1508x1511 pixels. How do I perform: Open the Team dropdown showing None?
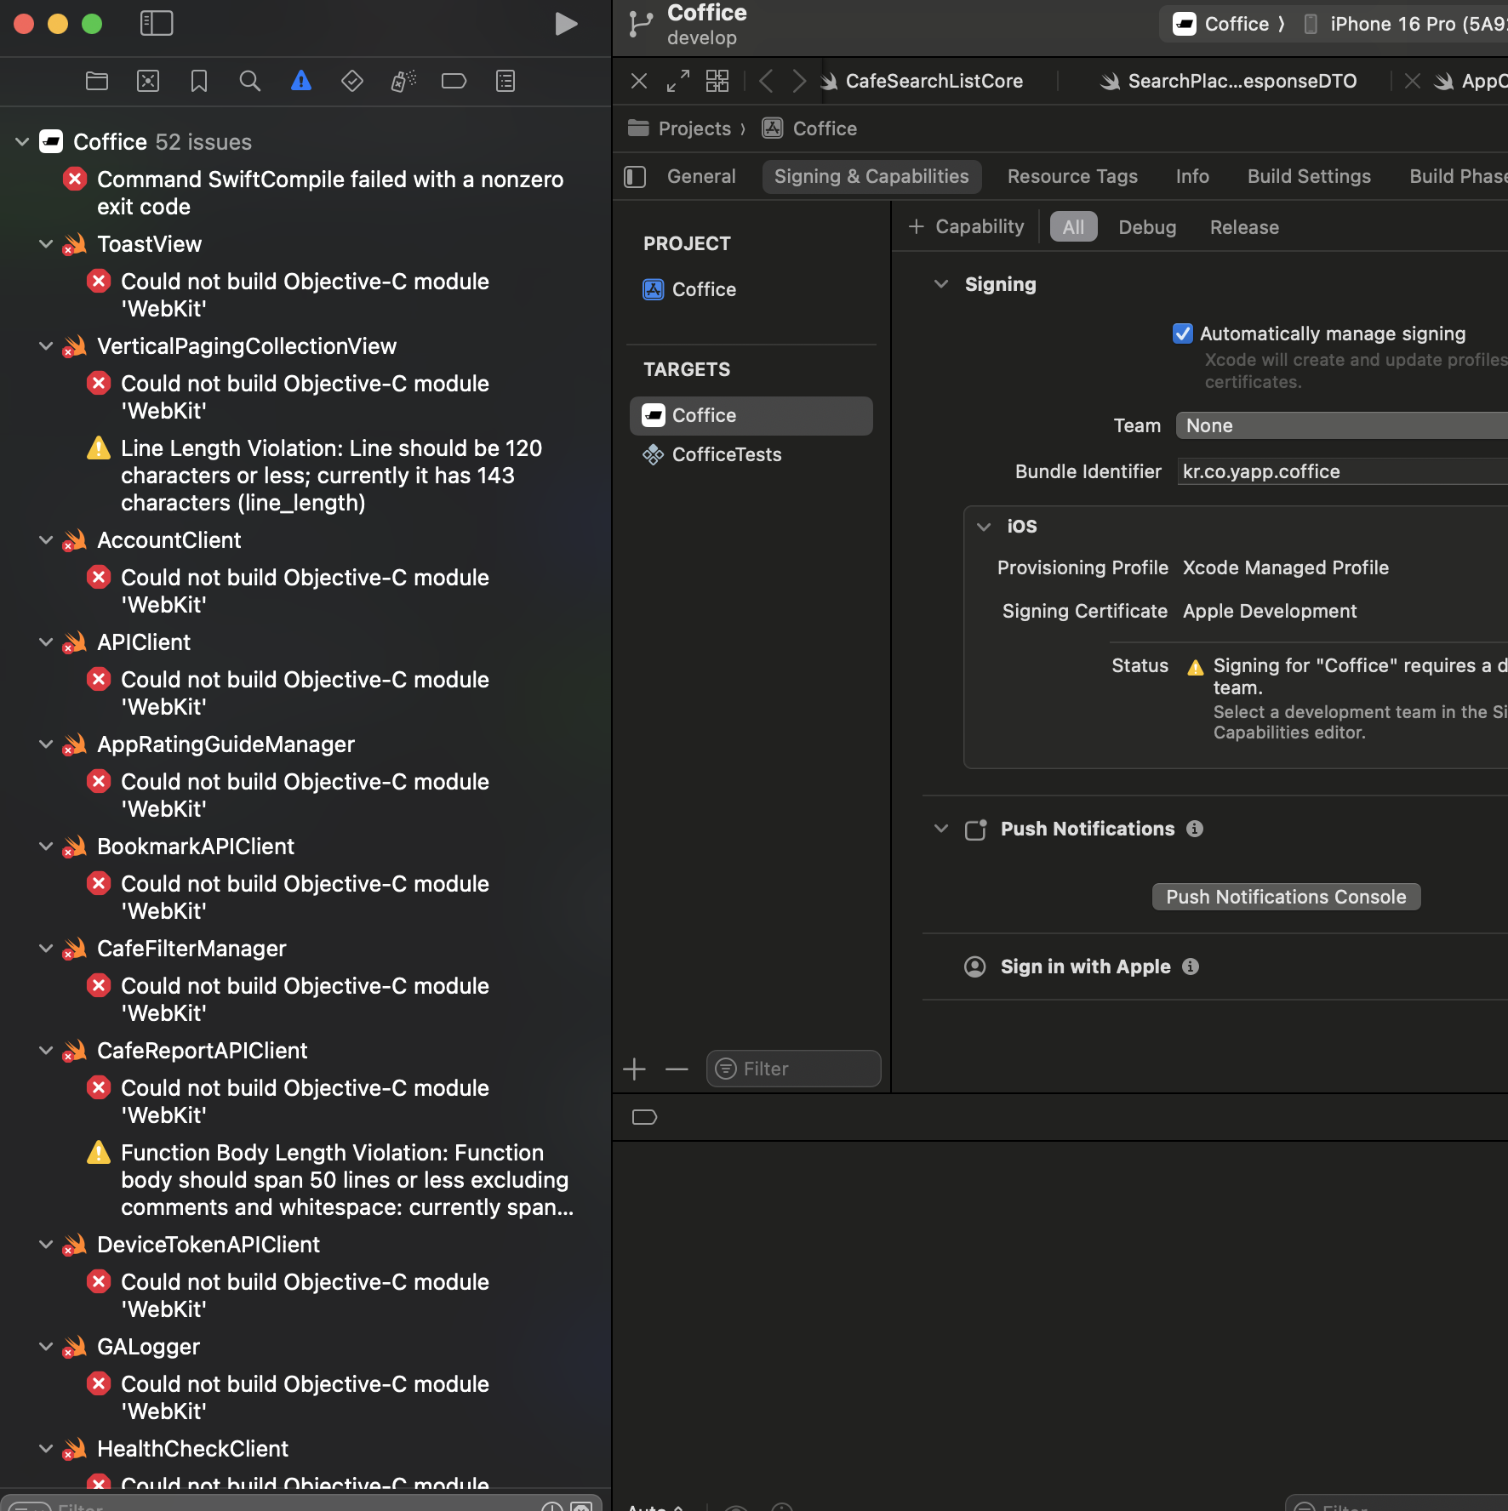1342,425
